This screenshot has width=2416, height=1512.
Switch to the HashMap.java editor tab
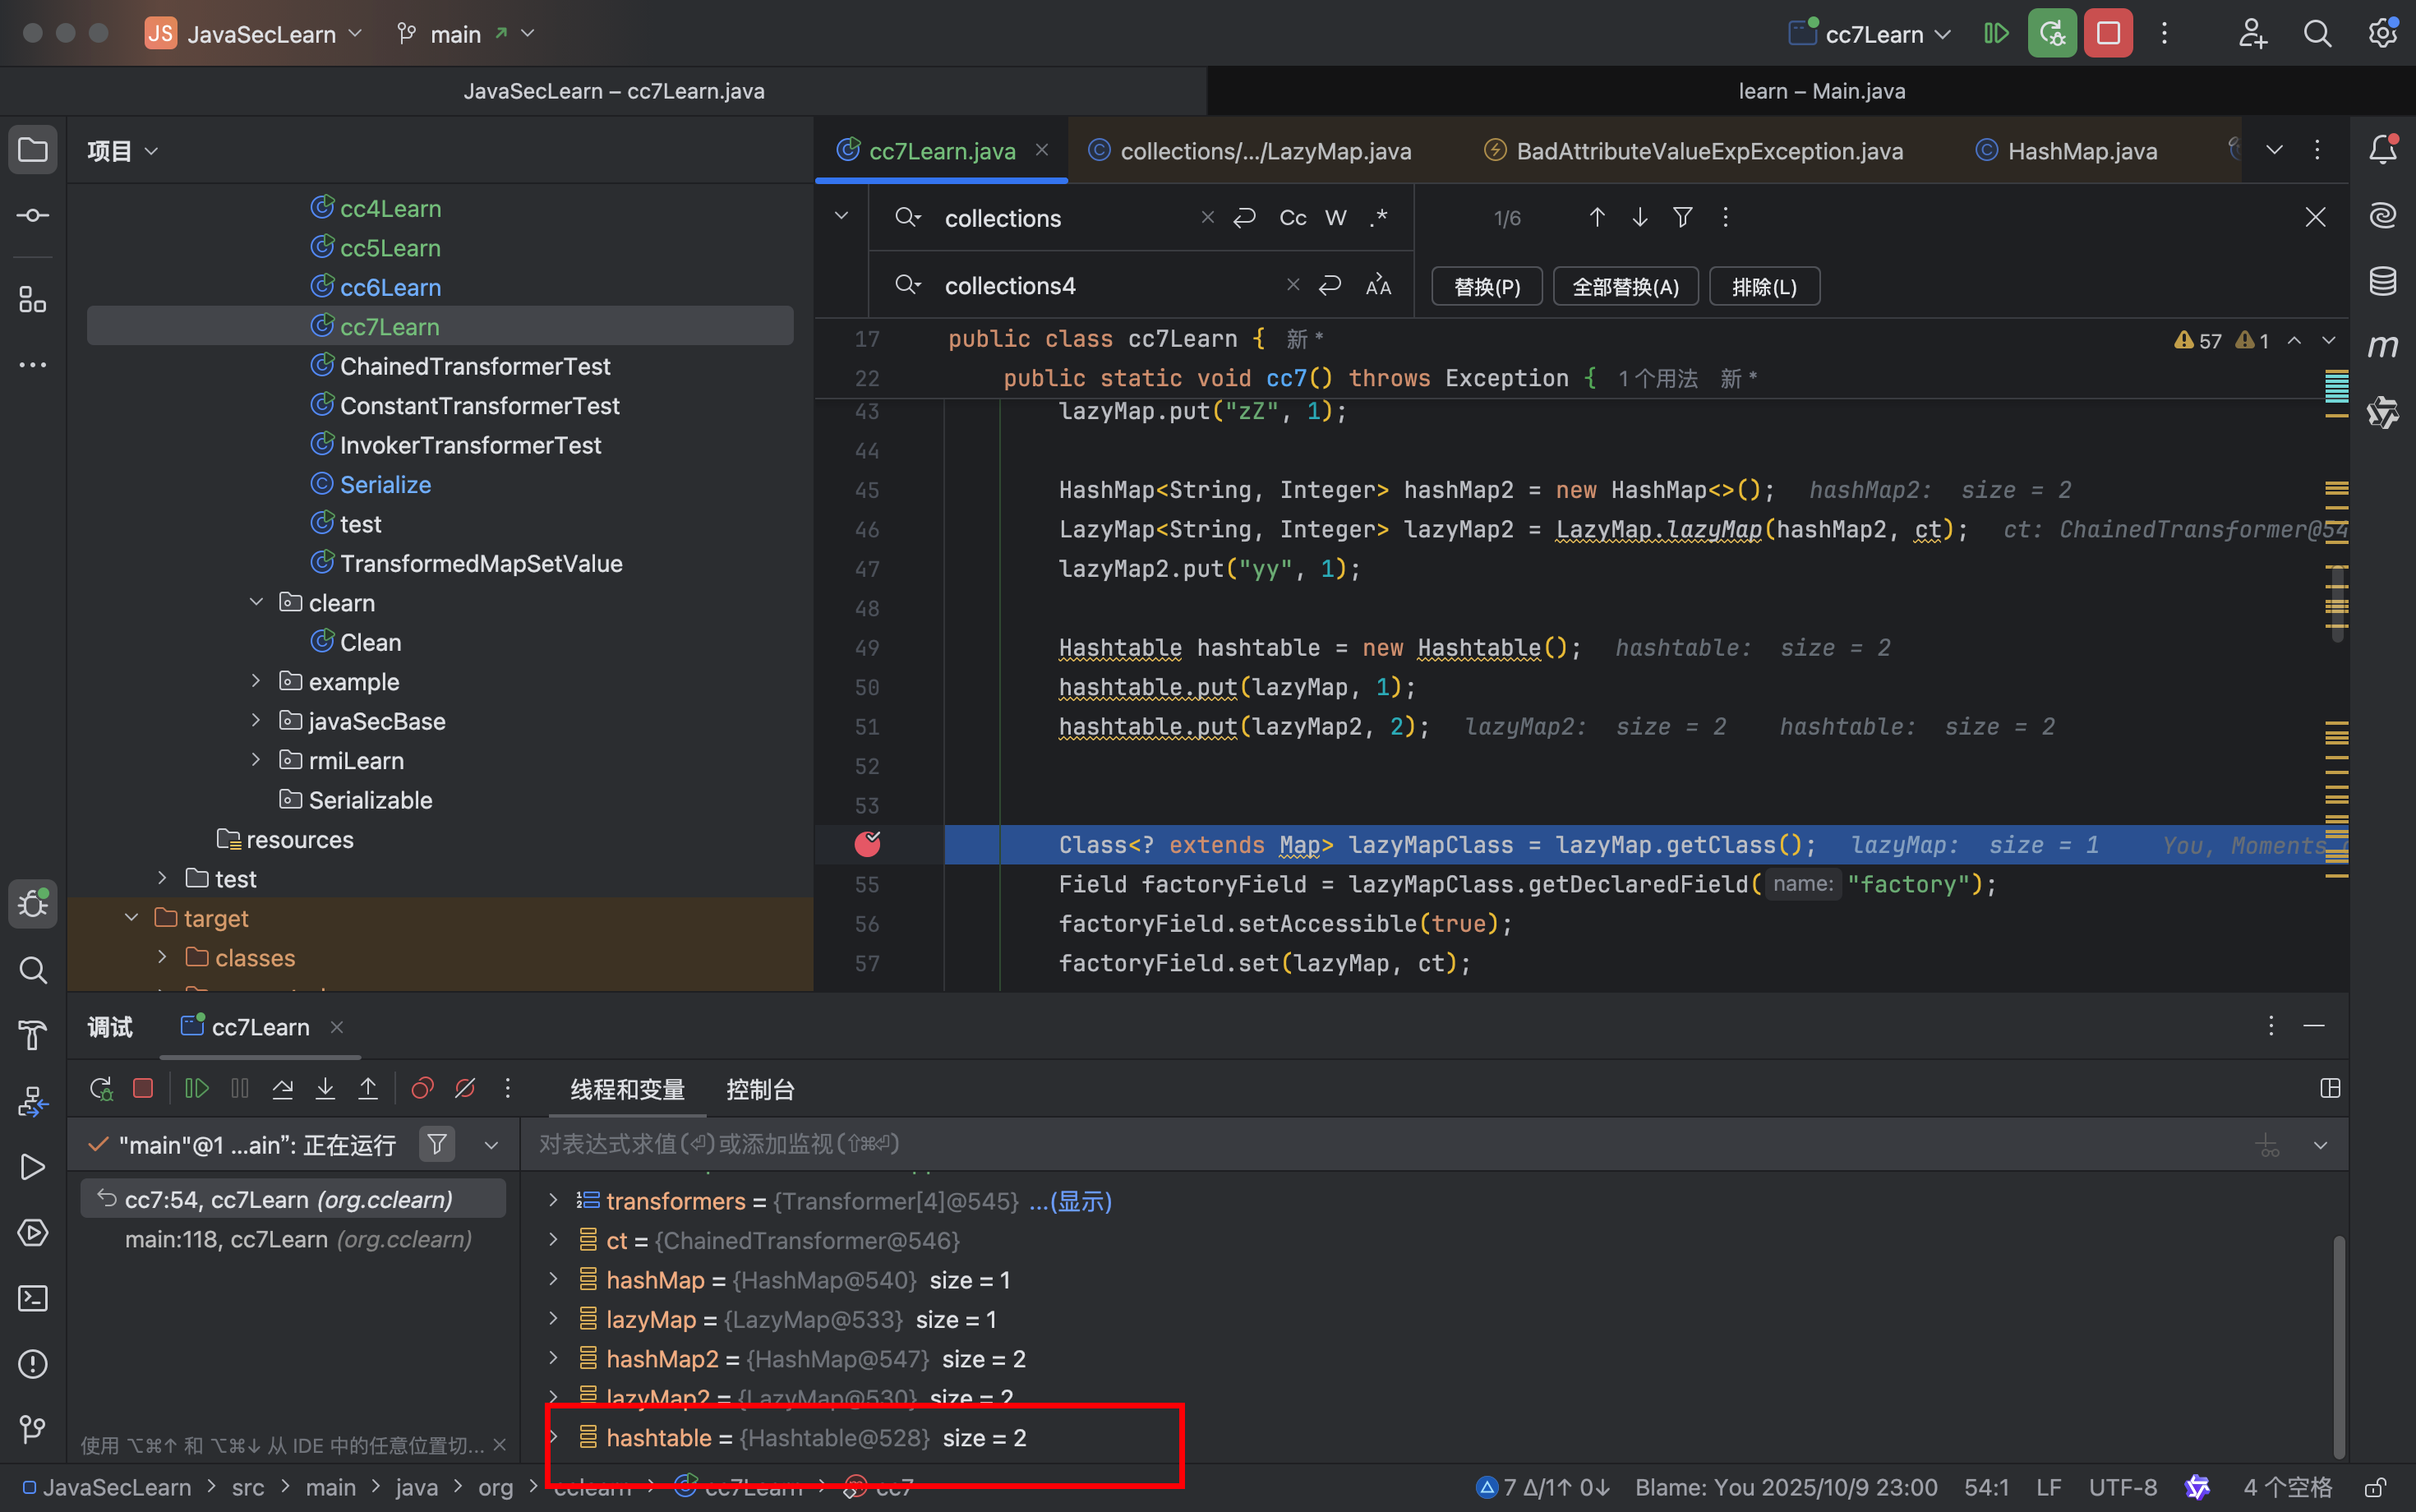click(x=2082, y=151)
